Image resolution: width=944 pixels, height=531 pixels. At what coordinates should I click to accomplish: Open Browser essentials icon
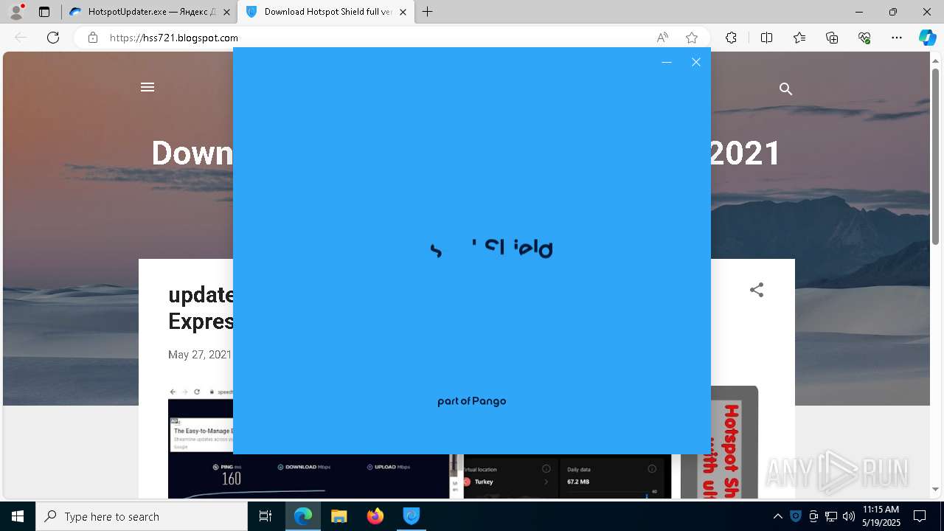(864, 38)
